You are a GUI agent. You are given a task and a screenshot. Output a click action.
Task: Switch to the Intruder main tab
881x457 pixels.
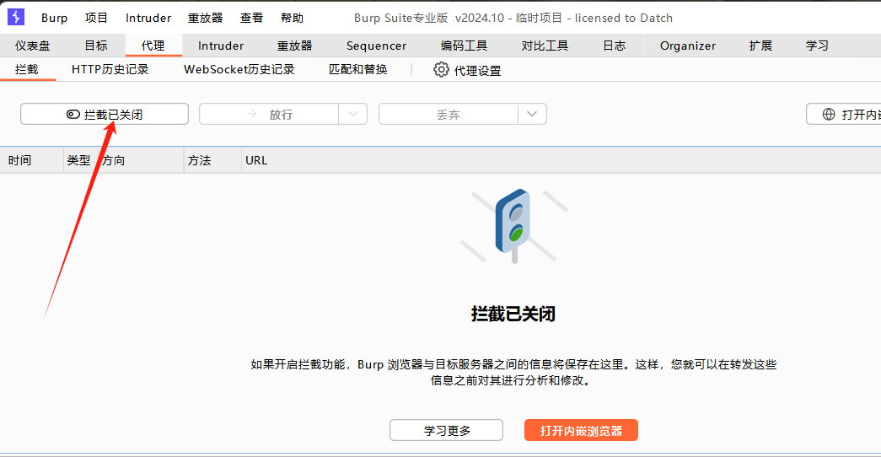(x=221, y=46)
